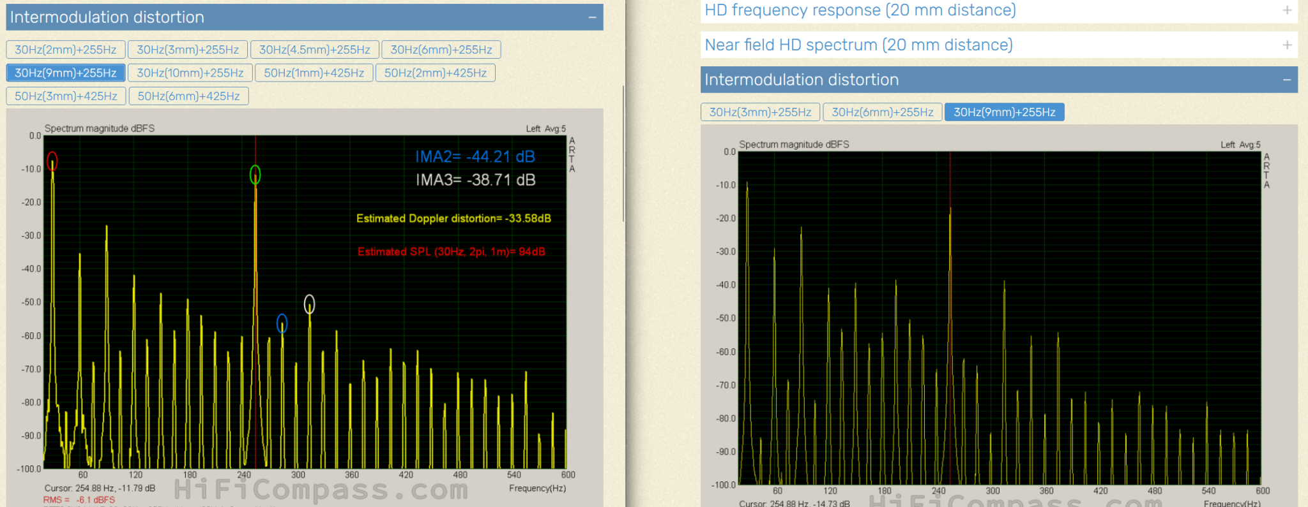
Task: Click the right spectrum graph image
Action: [x=999, y=316]
